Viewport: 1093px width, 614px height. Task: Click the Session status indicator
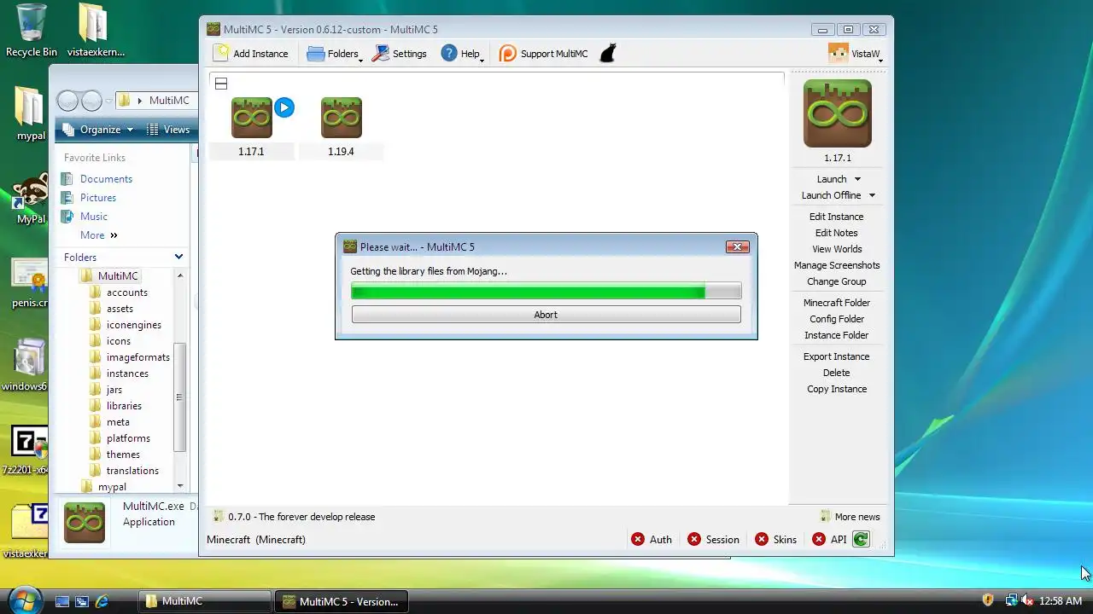click(713, 540)
